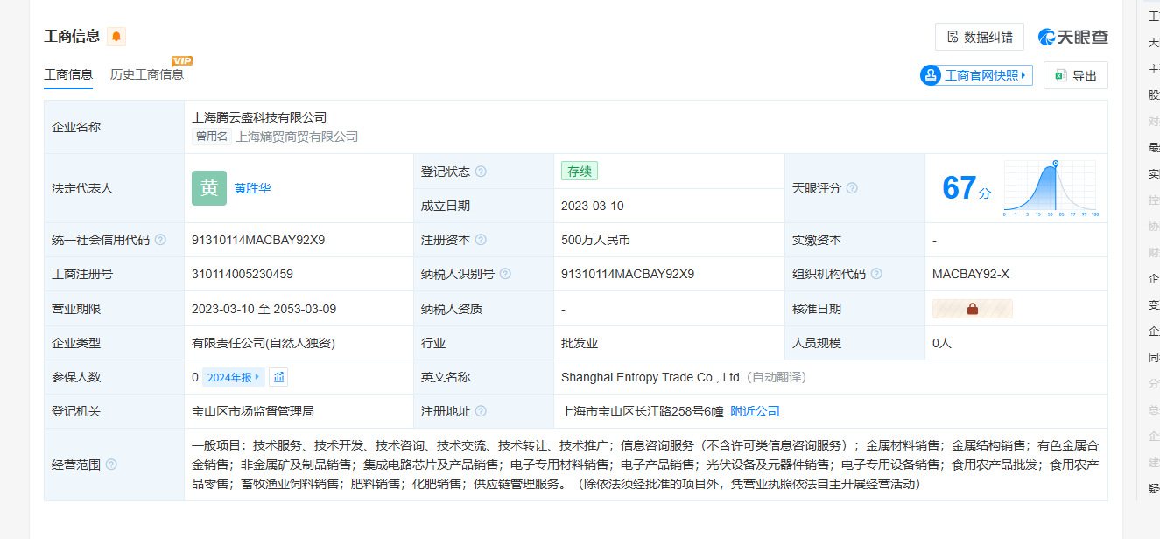Click help icon next to 注册地址
The width and height of the screenshot is (1160, 539).
pos(481,411)
